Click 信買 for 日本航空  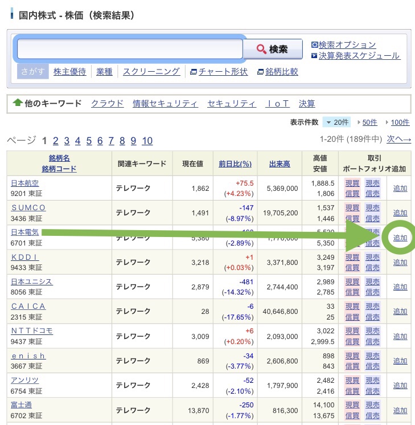tap(352, 194)
